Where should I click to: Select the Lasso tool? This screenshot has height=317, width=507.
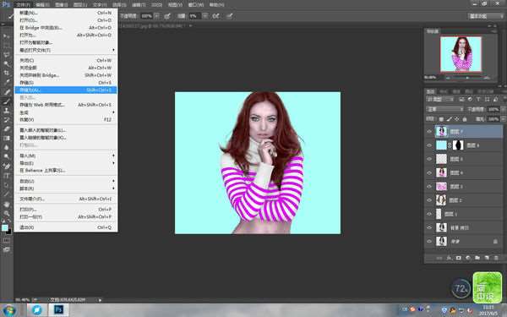coord(7,54)
